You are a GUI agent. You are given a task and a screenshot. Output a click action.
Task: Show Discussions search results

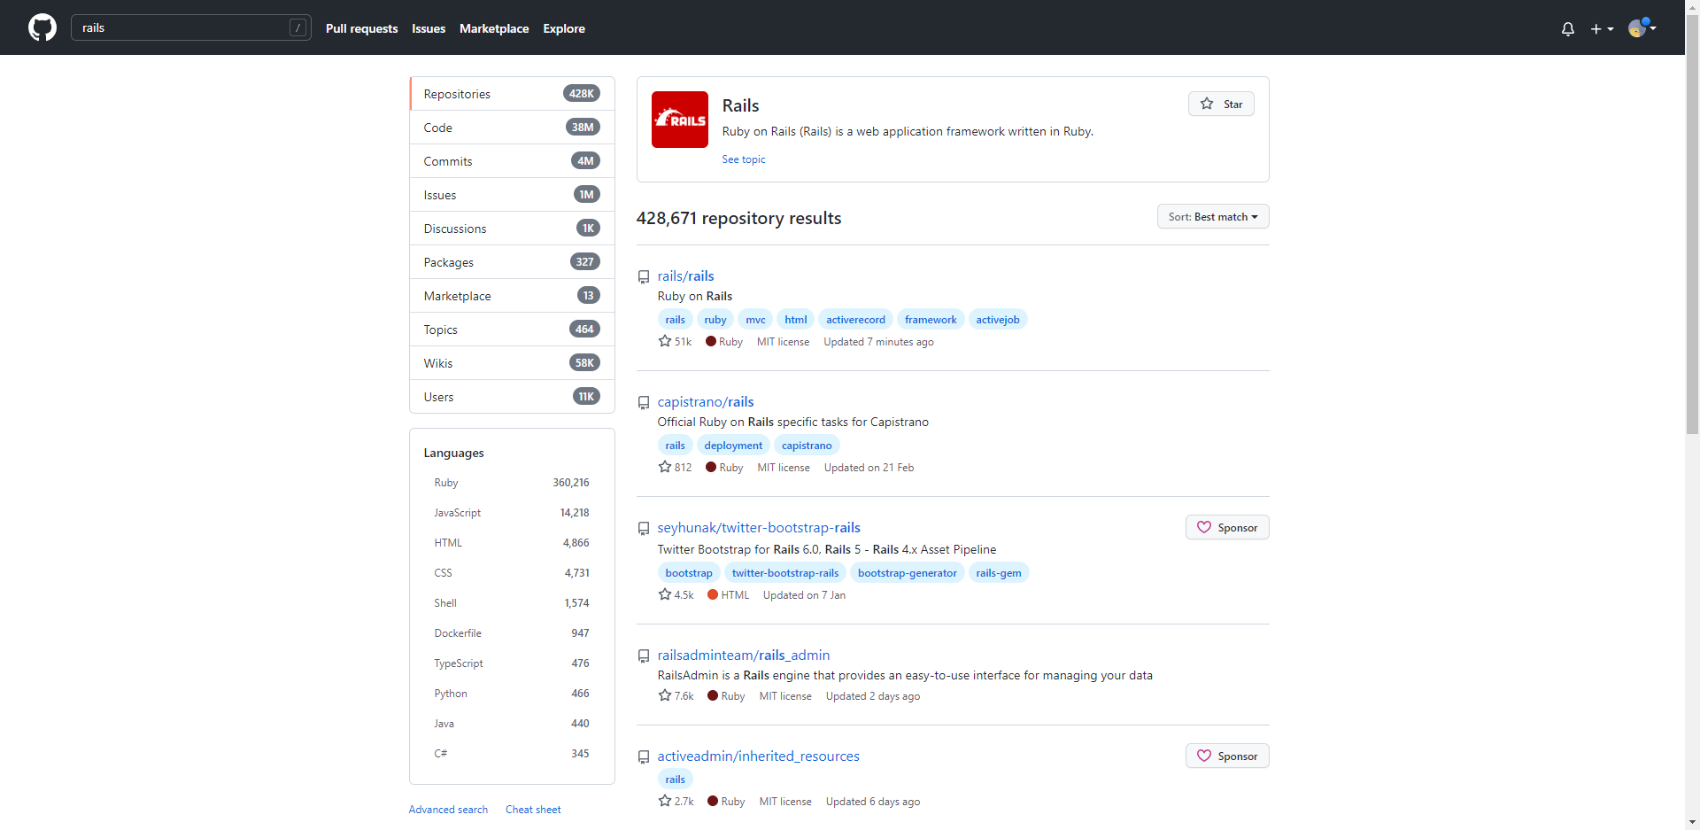pyautogui.click(x=512, y=229)
